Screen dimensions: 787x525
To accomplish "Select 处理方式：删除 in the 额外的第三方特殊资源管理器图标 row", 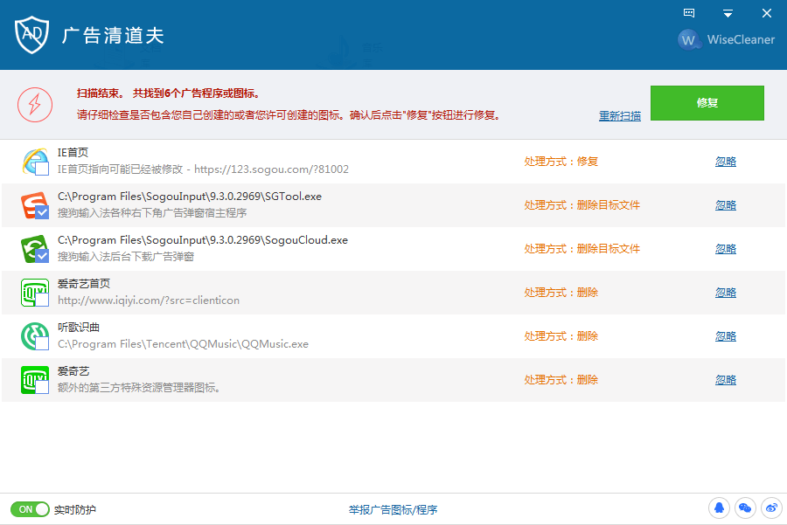I will click(561, 380).
